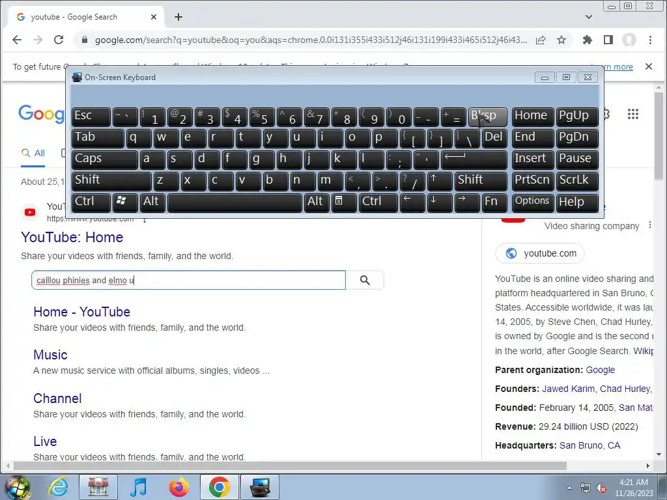Toggle the left Ctrl key on keyboard
The height and width of the screenshot is (500, 667).
91,203
